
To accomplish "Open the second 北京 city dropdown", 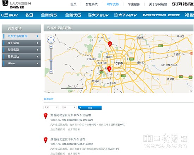I will (x=68, y=107).
